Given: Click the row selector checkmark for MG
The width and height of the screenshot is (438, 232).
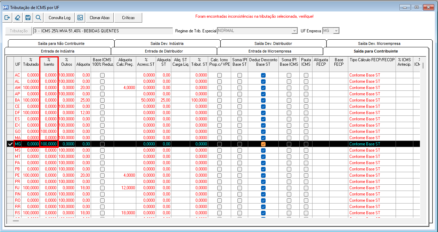Looking at the screenshot, I should click(10, 144).
